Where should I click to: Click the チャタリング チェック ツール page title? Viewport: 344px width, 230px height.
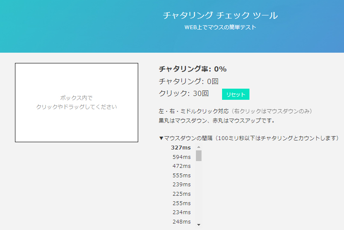(220, 15)
